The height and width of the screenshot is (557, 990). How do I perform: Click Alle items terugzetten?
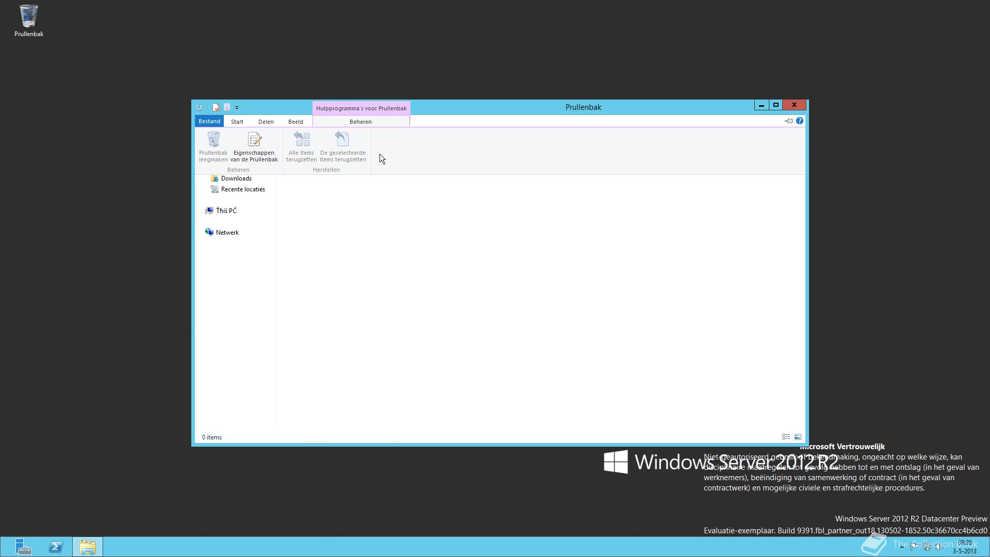302,147
